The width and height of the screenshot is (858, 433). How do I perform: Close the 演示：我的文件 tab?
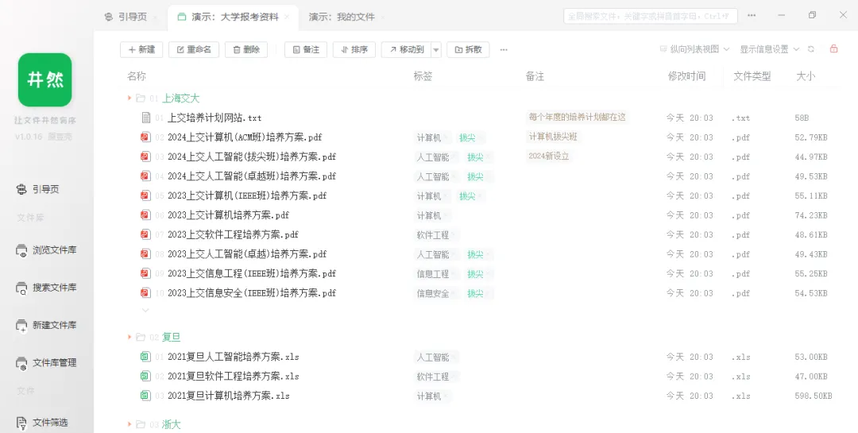click(382, 17)
